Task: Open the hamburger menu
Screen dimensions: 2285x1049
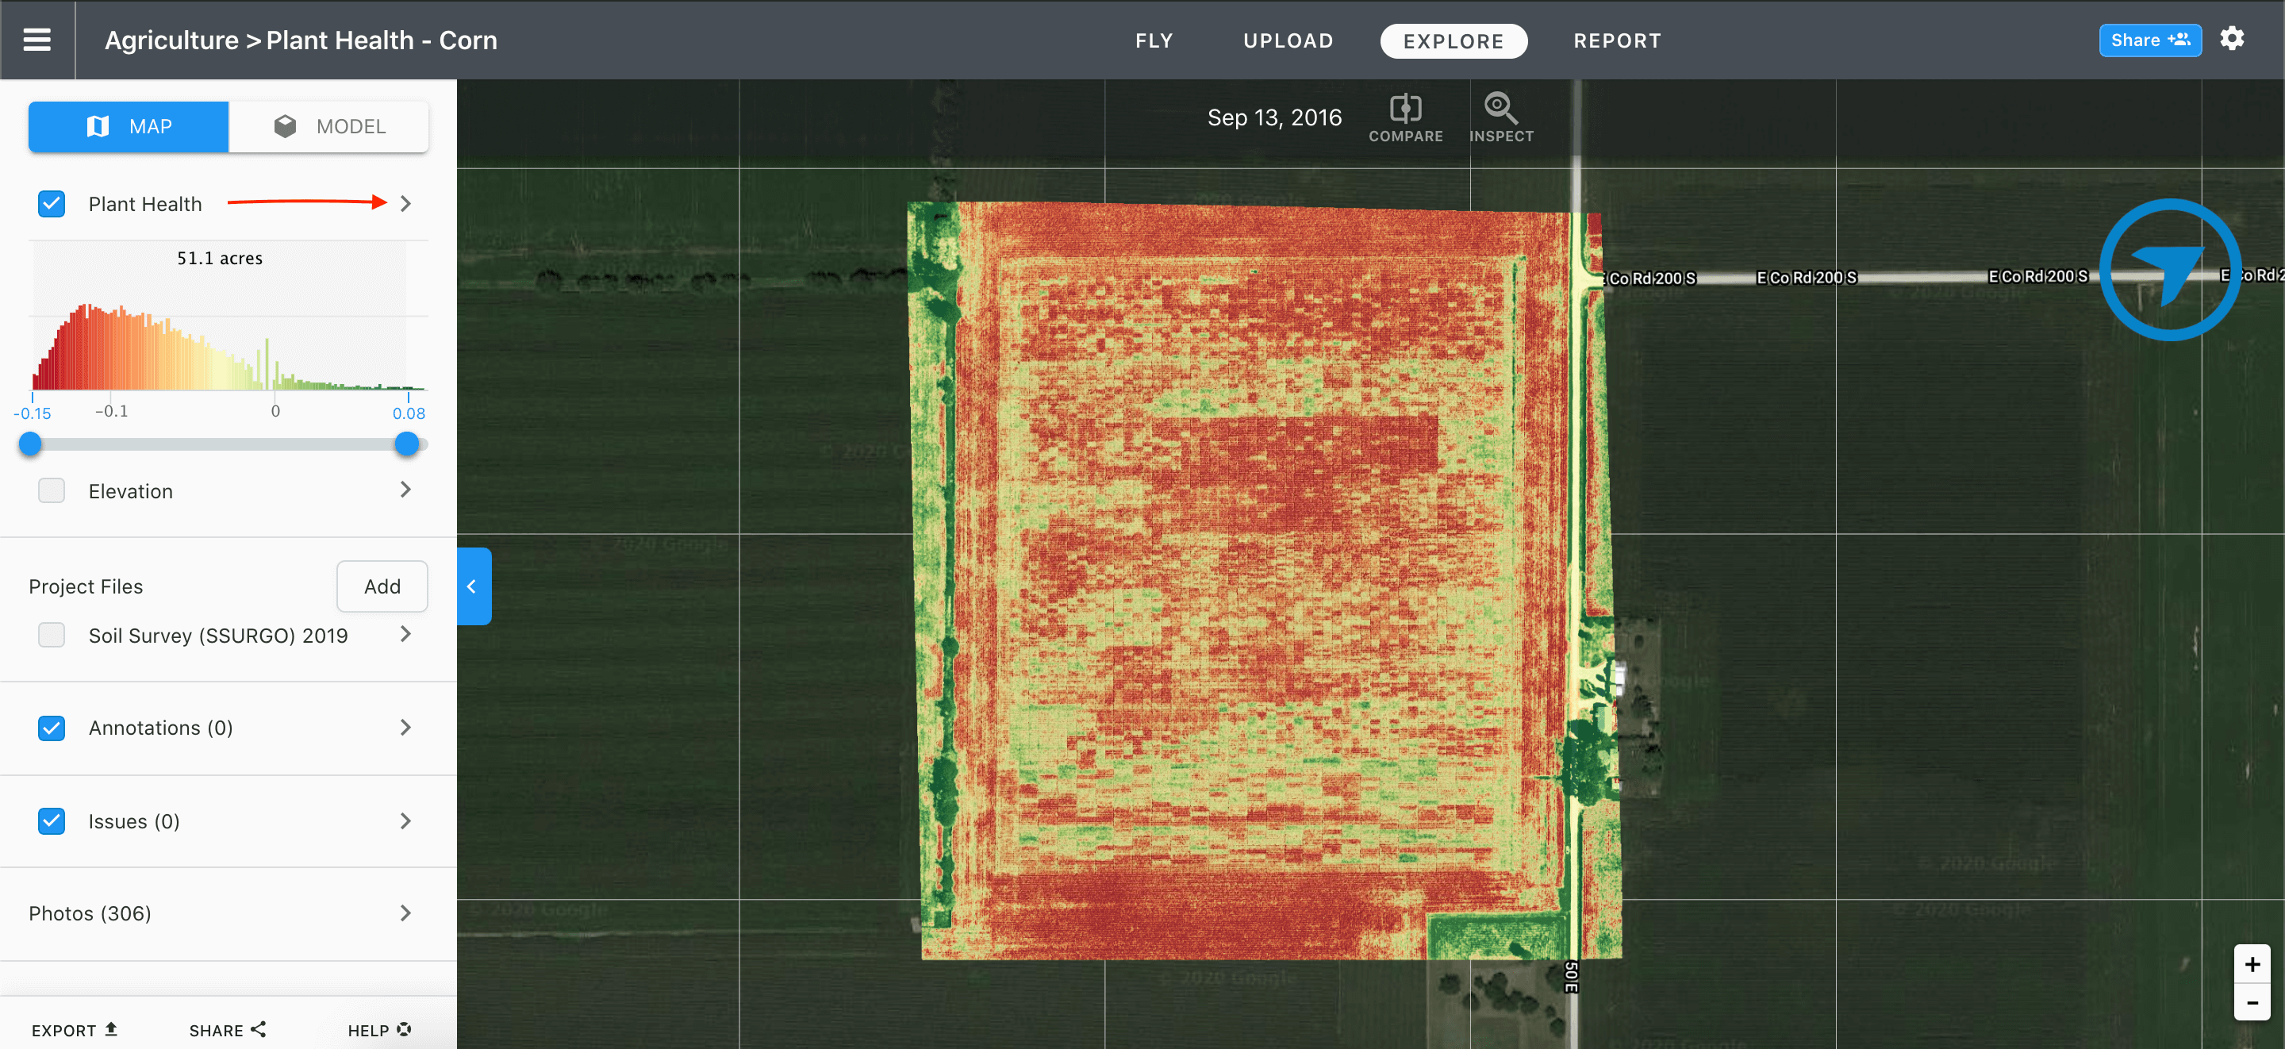Action: pos(36,40)
